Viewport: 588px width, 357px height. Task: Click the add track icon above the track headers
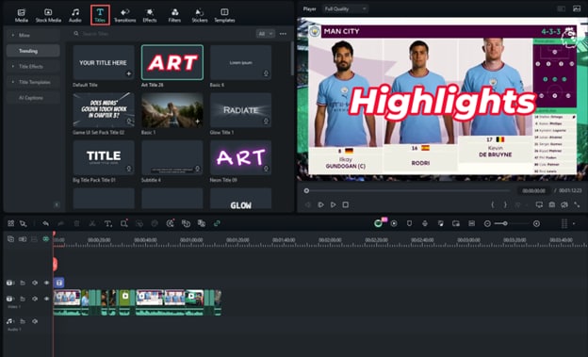(x=10, y=239)
